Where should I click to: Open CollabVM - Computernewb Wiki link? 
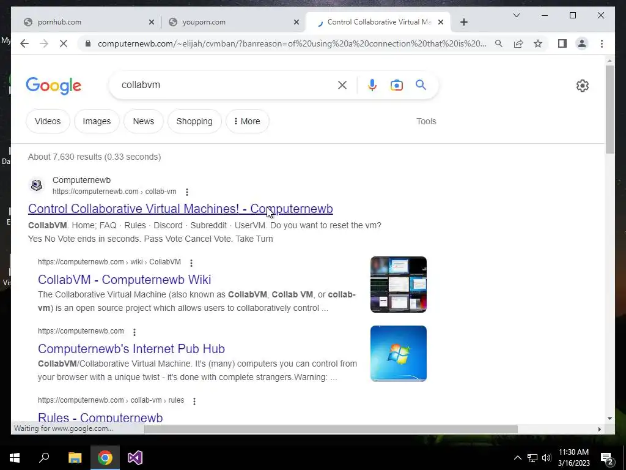[x=124, y=279]
